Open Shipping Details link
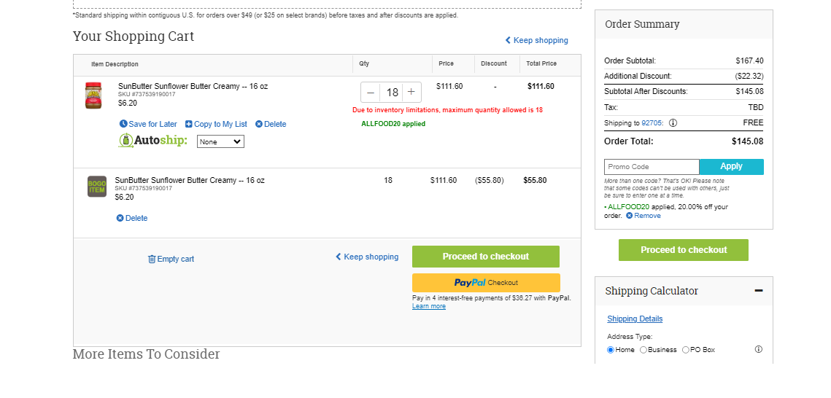This screenshot has width=831, height=398. 635,319
